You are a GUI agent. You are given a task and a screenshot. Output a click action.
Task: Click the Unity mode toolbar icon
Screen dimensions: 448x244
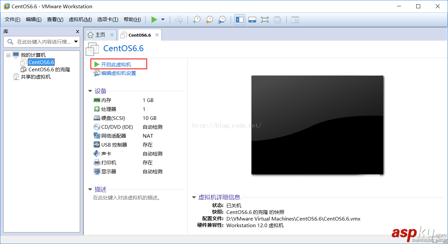pos(277,20)
